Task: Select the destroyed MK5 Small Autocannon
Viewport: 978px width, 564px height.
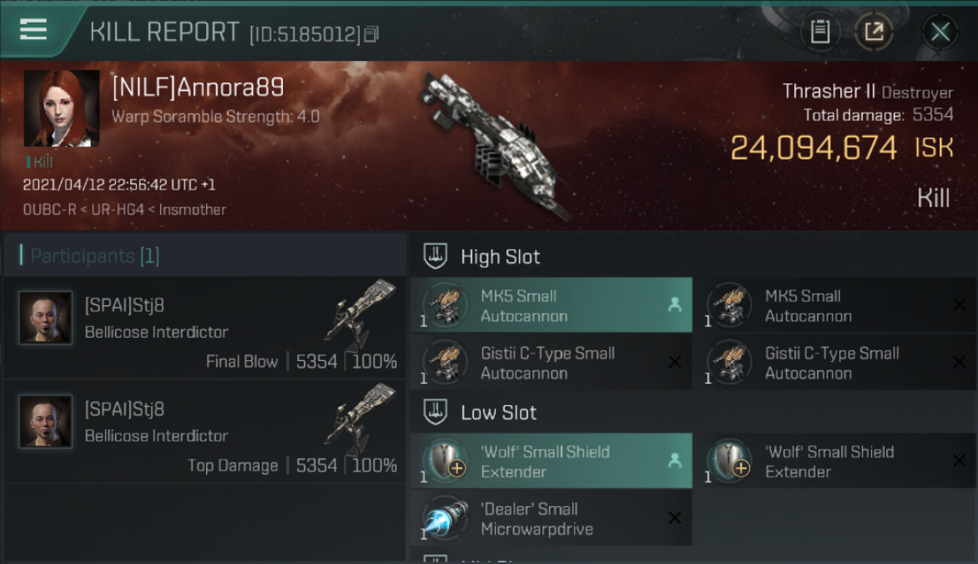Action: 834,305
